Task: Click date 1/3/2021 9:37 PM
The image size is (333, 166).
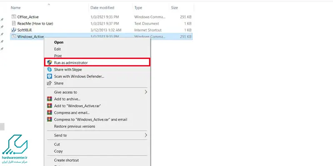Action: pos(105,24)
